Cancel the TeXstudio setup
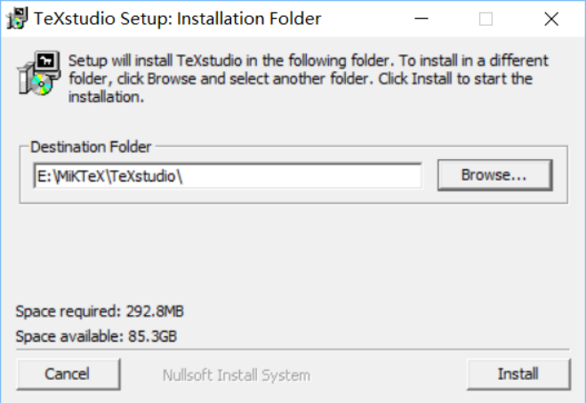 68,374
